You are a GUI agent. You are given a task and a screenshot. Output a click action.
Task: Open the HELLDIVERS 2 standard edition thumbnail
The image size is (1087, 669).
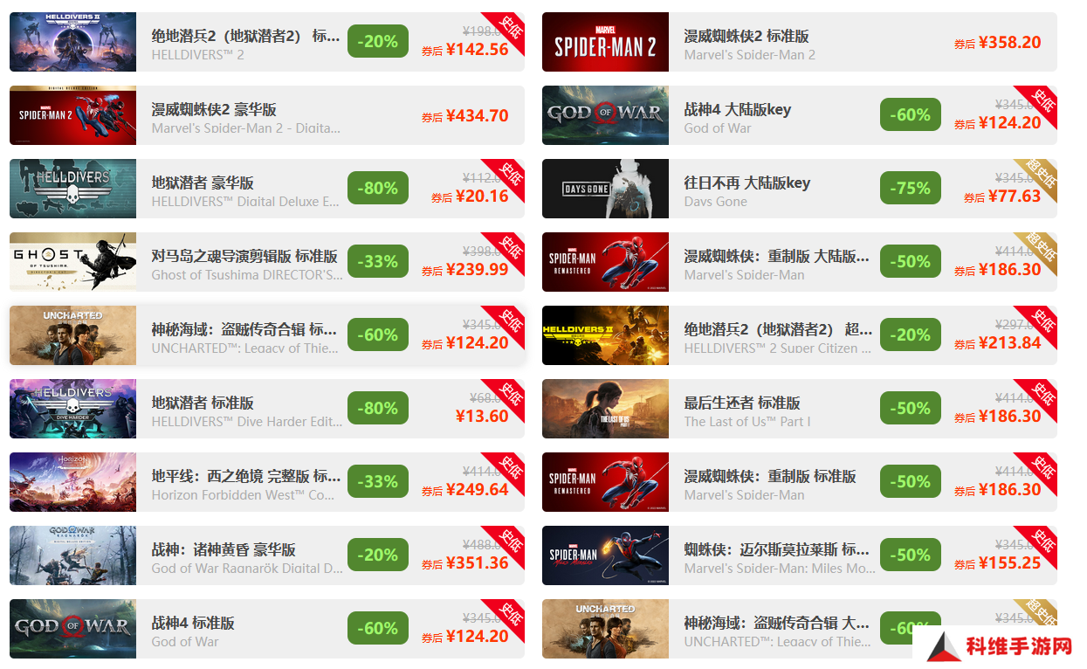pos(73,42)
